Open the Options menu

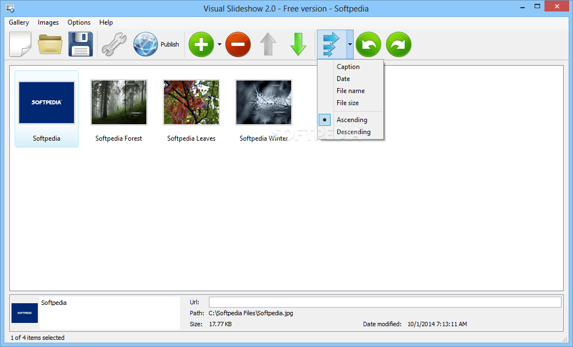[x=79, y=22]
